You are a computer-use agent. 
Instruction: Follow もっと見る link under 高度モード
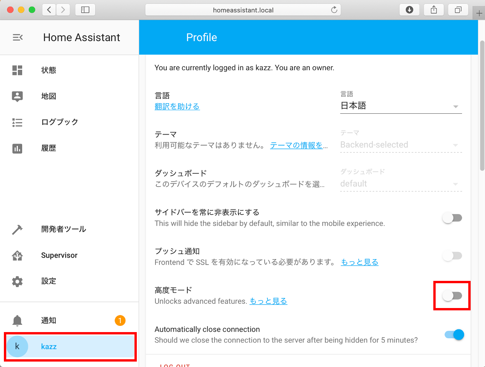point(268,301)
